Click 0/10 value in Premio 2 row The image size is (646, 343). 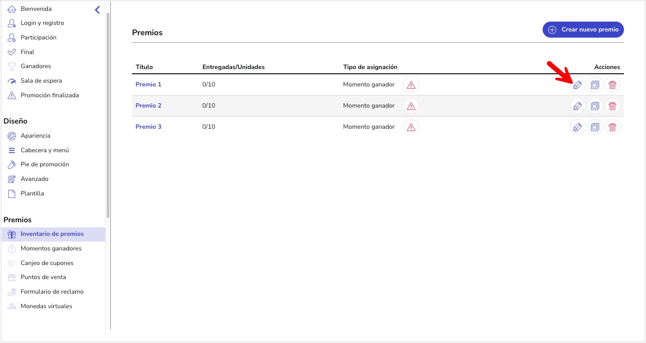click(x=209, y=106)
